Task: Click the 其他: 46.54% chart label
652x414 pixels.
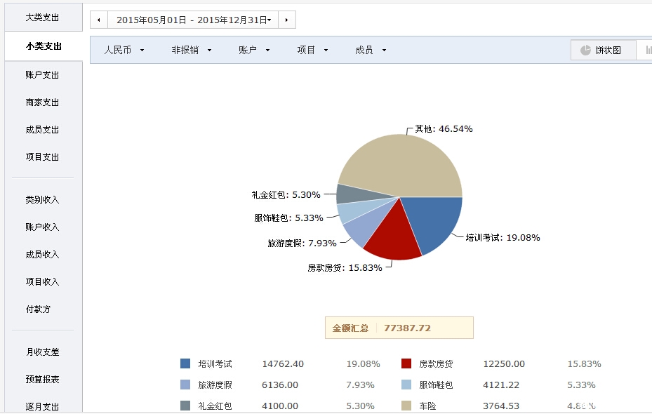Action: pos(444,129)
